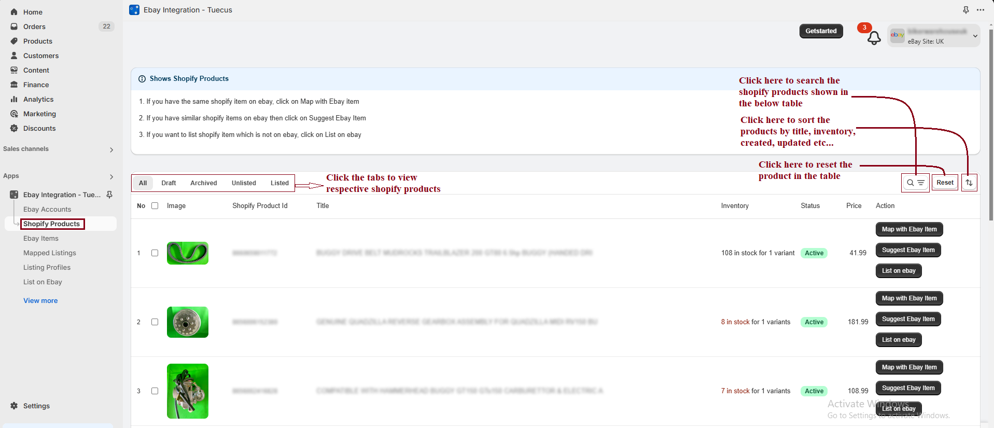The image size is (994, 428).
Task: Click the Shopify Product Id column header
Action: (260, 206)
